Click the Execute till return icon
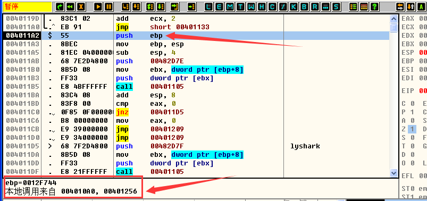Viewport: 427px width, 201px height. pos(175,6)
